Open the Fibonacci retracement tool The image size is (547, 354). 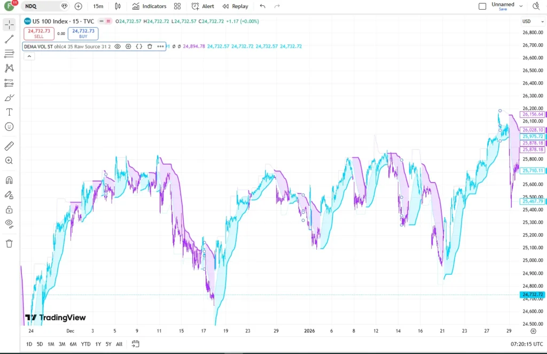pos(10,53)
